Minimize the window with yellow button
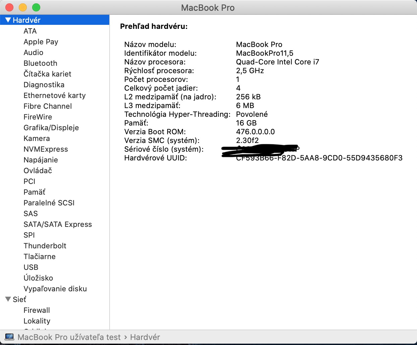Image resolution: width=417 pixels, height=345 pixels. click(23, 7)
